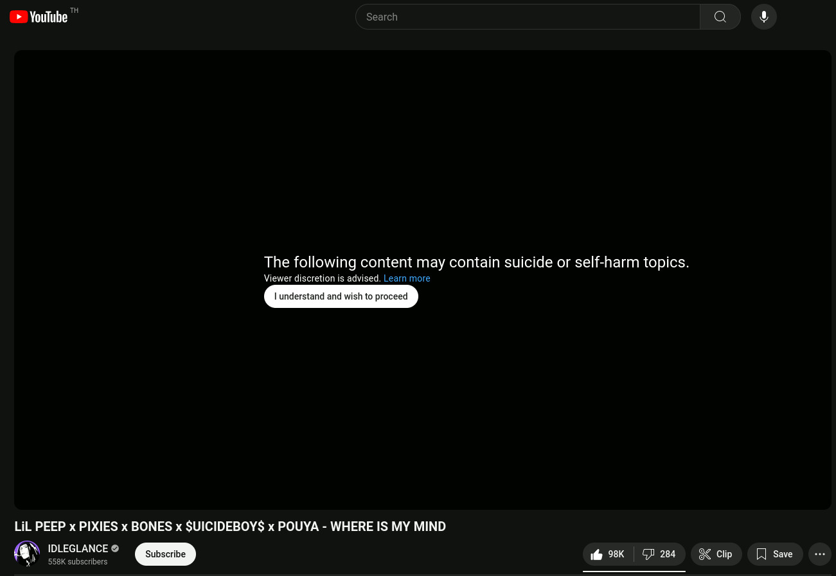
Task: Focus the Search input field
Action: click(x=527, y=17)
